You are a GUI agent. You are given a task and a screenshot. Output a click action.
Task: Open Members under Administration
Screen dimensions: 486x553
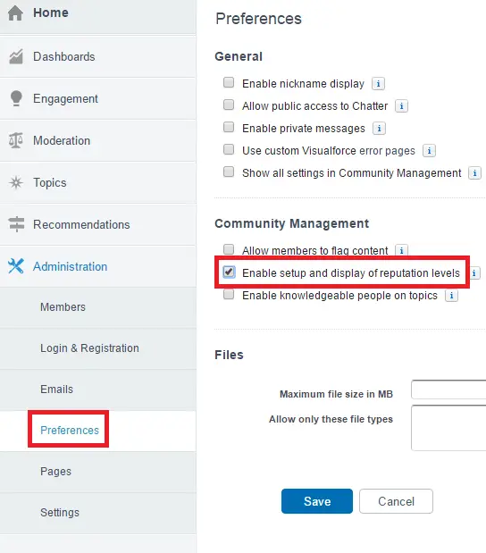63,306
